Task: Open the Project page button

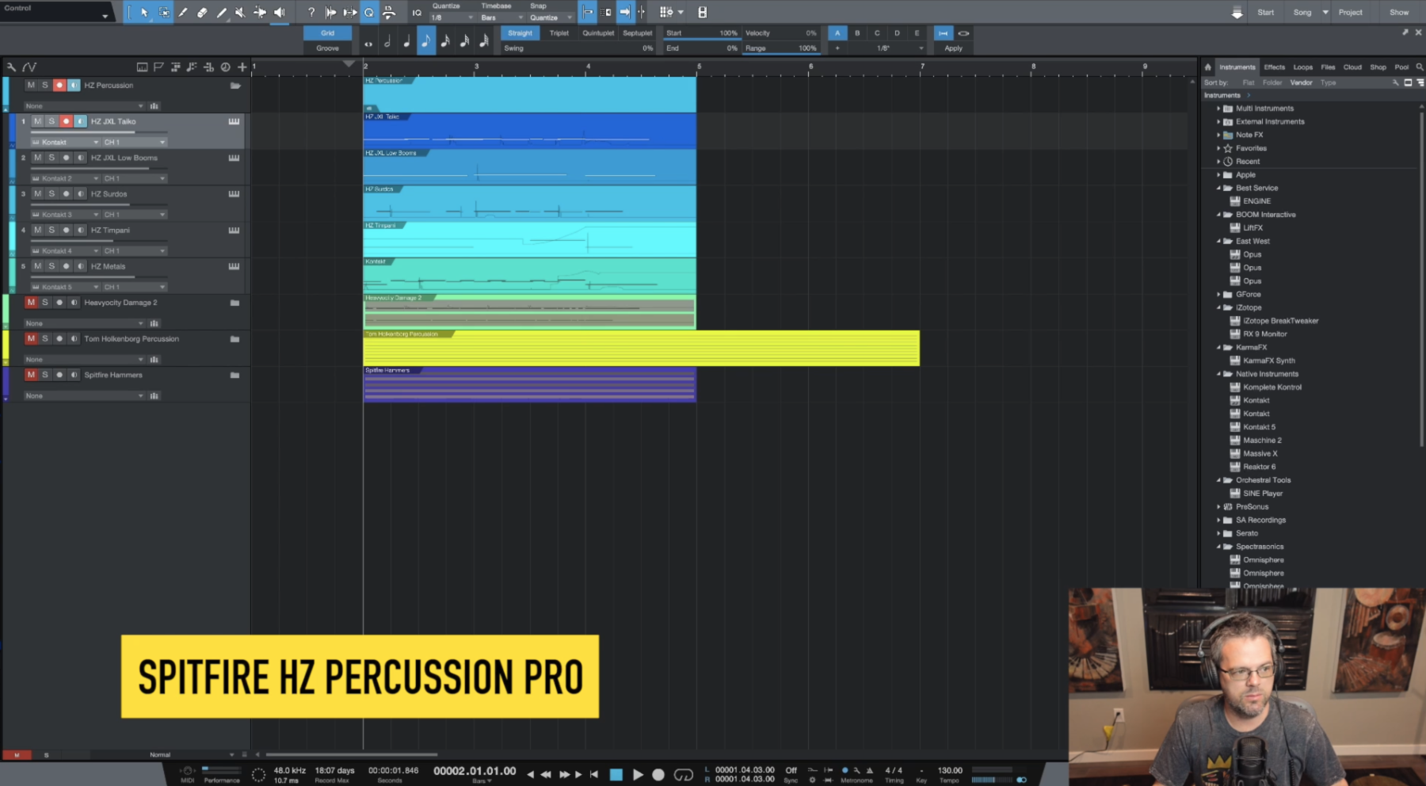Action: pos(1351,13)
